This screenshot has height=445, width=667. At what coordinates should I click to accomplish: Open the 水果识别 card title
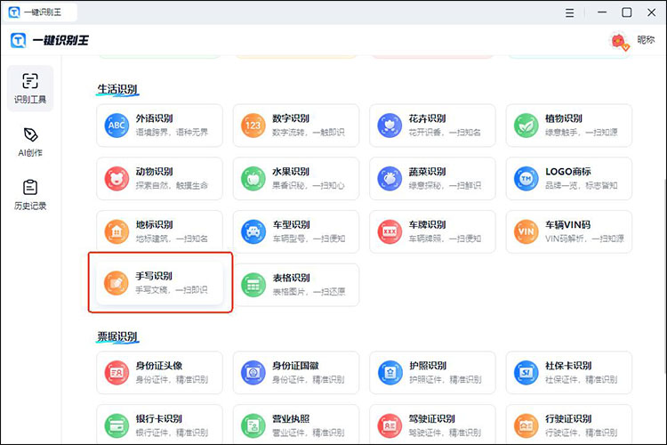click(291, 172)
